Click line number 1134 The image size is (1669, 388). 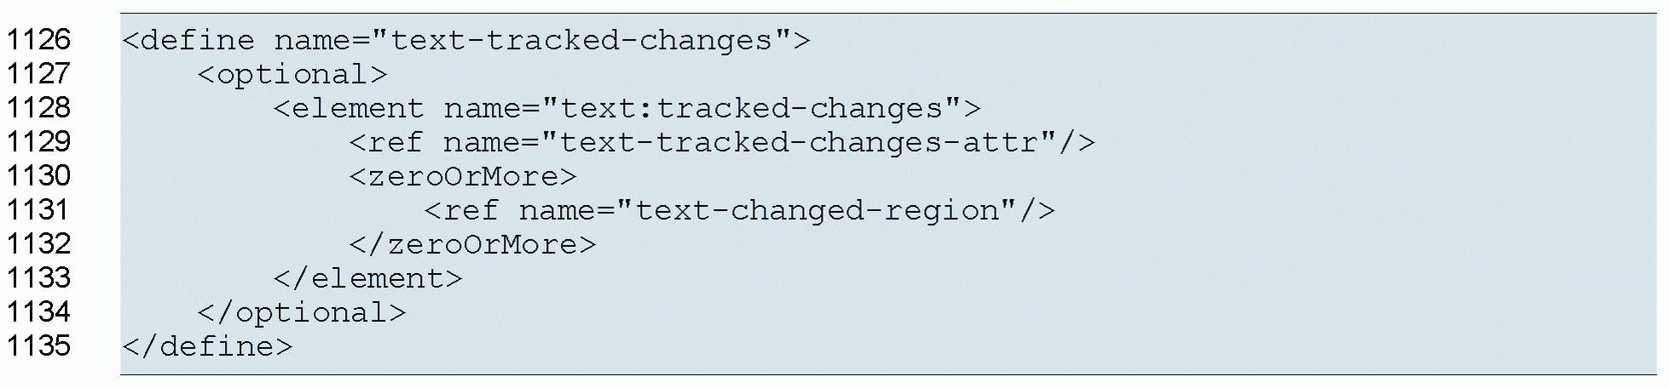click(x=38, y=312)
